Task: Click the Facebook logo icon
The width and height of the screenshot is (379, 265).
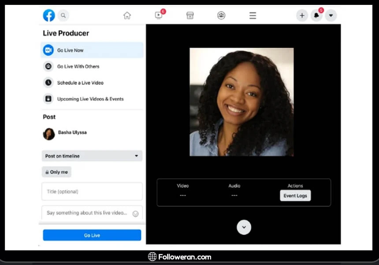Action: (49, 15)
